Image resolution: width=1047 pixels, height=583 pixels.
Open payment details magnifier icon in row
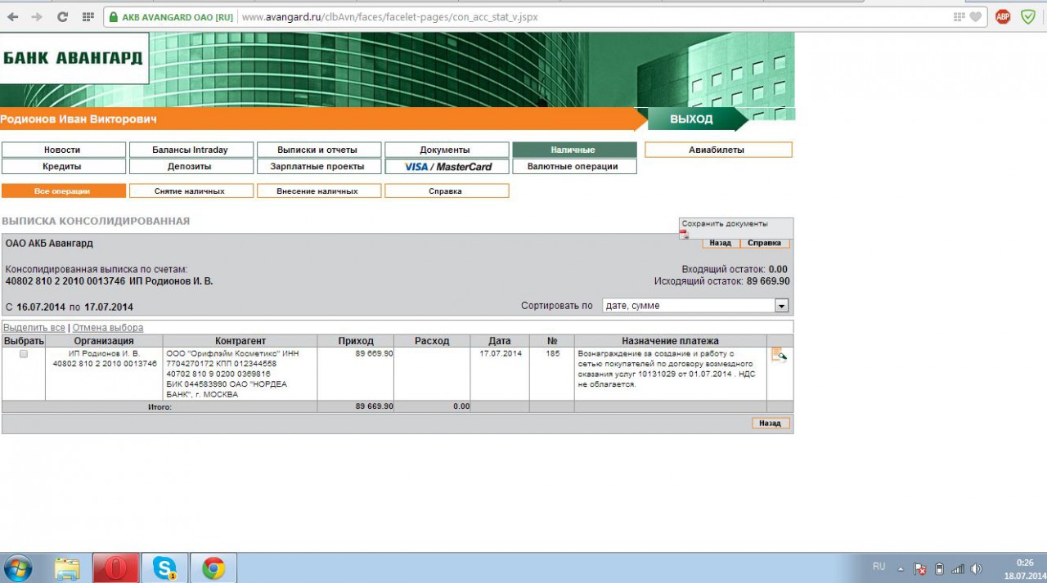click(x=779, y=355)
